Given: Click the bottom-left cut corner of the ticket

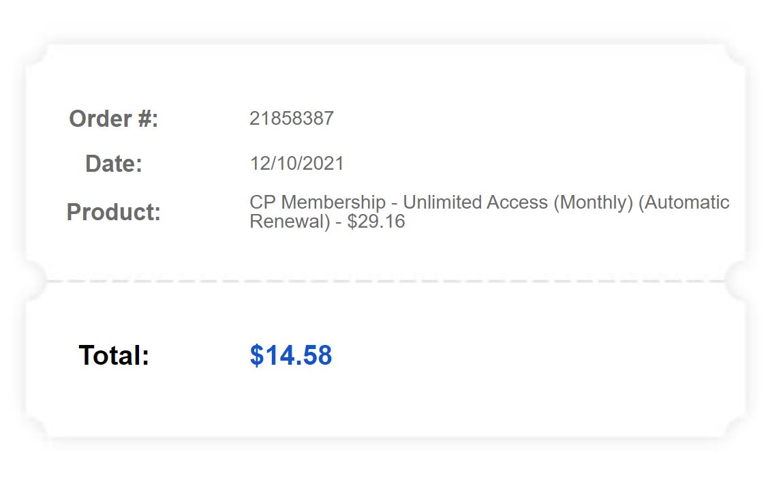Looking at the screenshot, I should coord(36,427).
